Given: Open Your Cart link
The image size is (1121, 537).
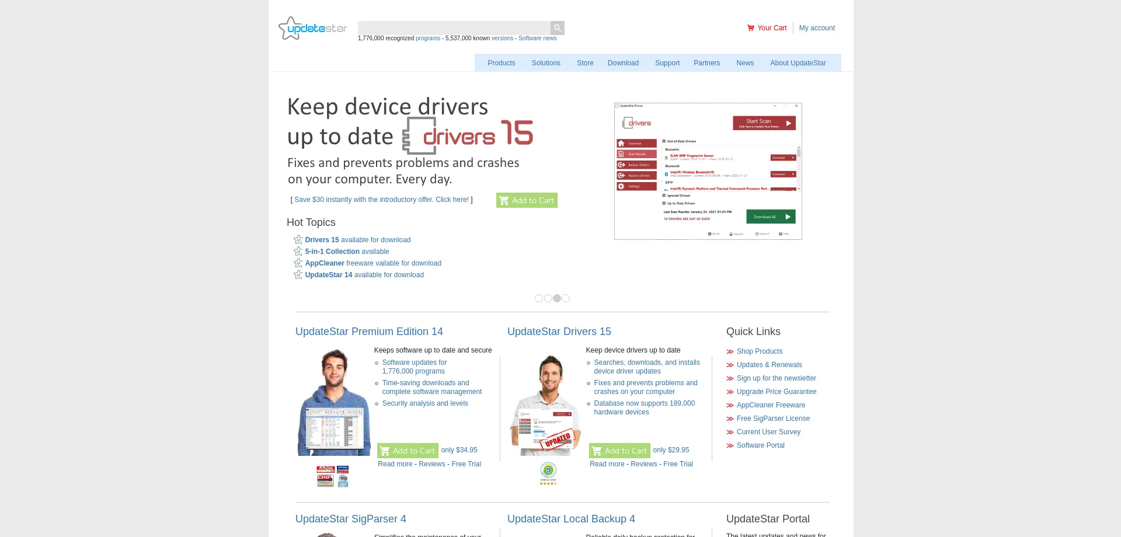Looking at the screenshot, I should pos(772,28).
